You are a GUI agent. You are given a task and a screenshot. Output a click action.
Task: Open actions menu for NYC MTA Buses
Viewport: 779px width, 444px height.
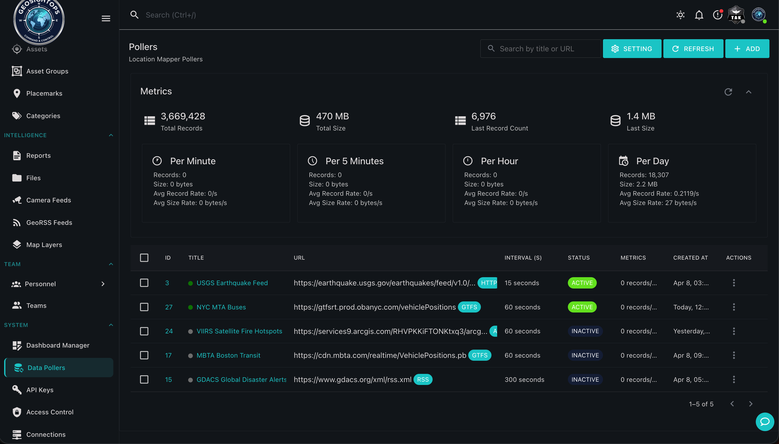(x=734, y=307)
